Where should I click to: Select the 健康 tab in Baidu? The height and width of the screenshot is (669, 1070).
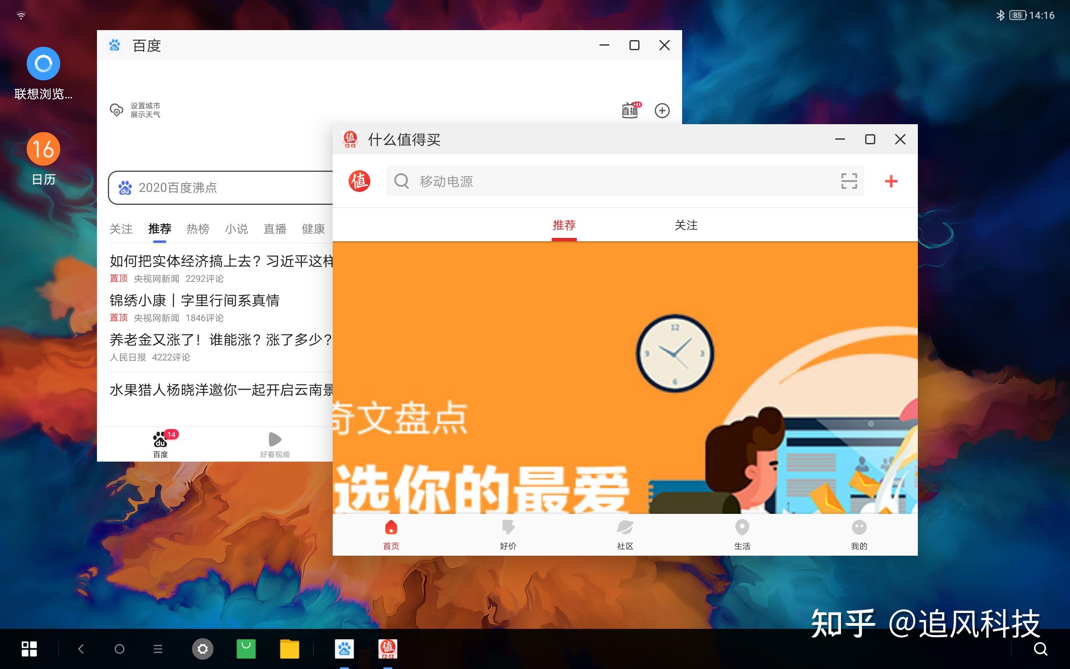(313, 229)
